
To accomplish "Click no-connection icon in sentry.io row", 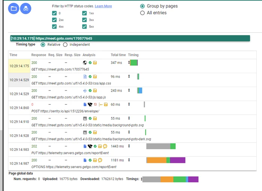I will [90, 104].
